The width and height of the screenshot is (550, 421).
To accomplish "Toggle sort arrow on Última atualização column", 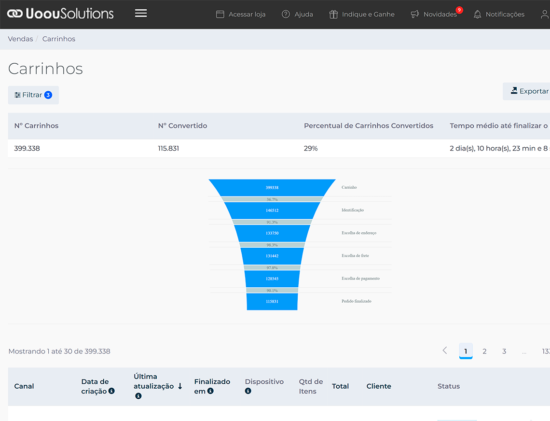I will 180,386.
